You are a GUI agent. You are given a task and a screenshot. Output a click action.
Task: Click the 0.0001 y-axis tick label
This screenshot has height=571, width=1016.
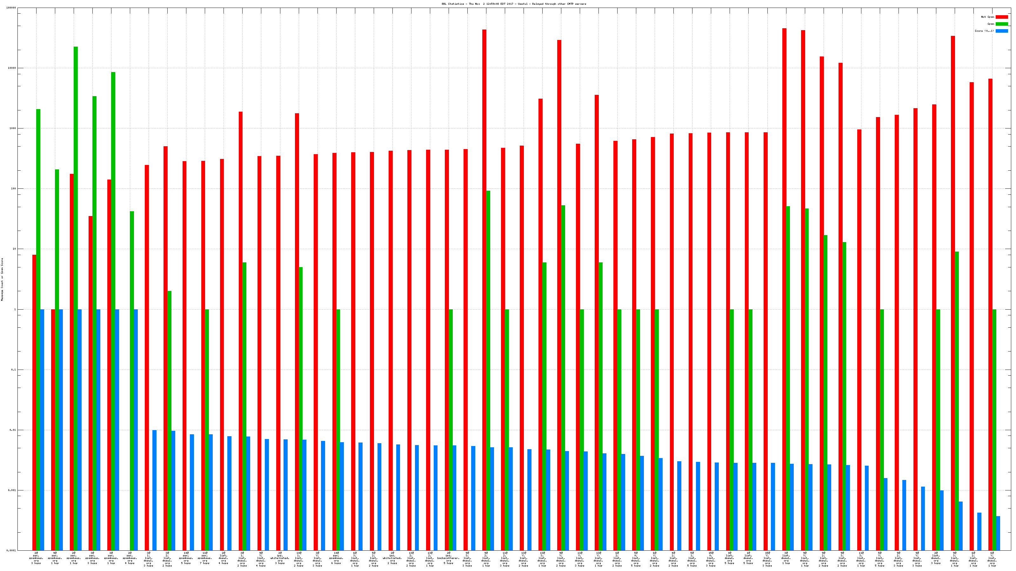pos(11,550)
